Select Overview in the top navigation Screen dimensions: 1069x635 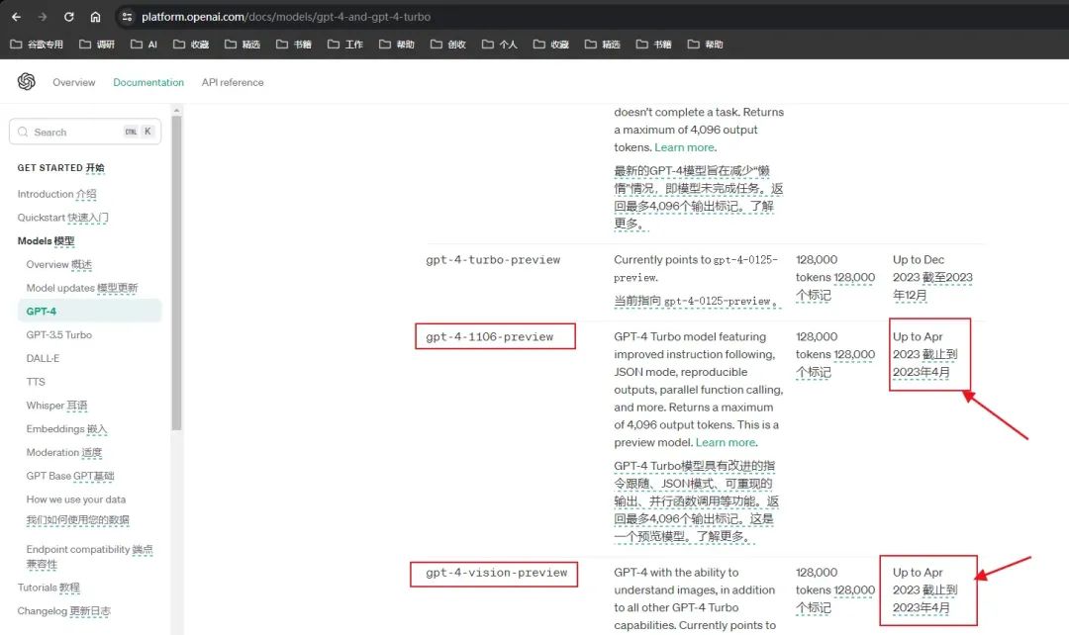click(x=74, y=82)
